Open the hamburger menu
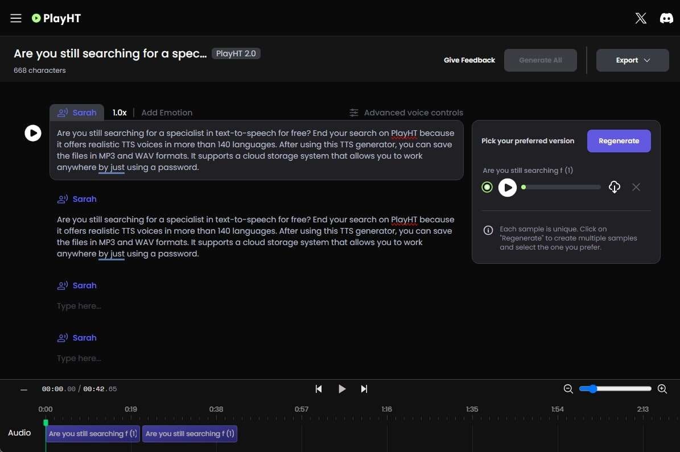Image resolution: width=680 pixels, height=452 pixels. pos(16,18)
